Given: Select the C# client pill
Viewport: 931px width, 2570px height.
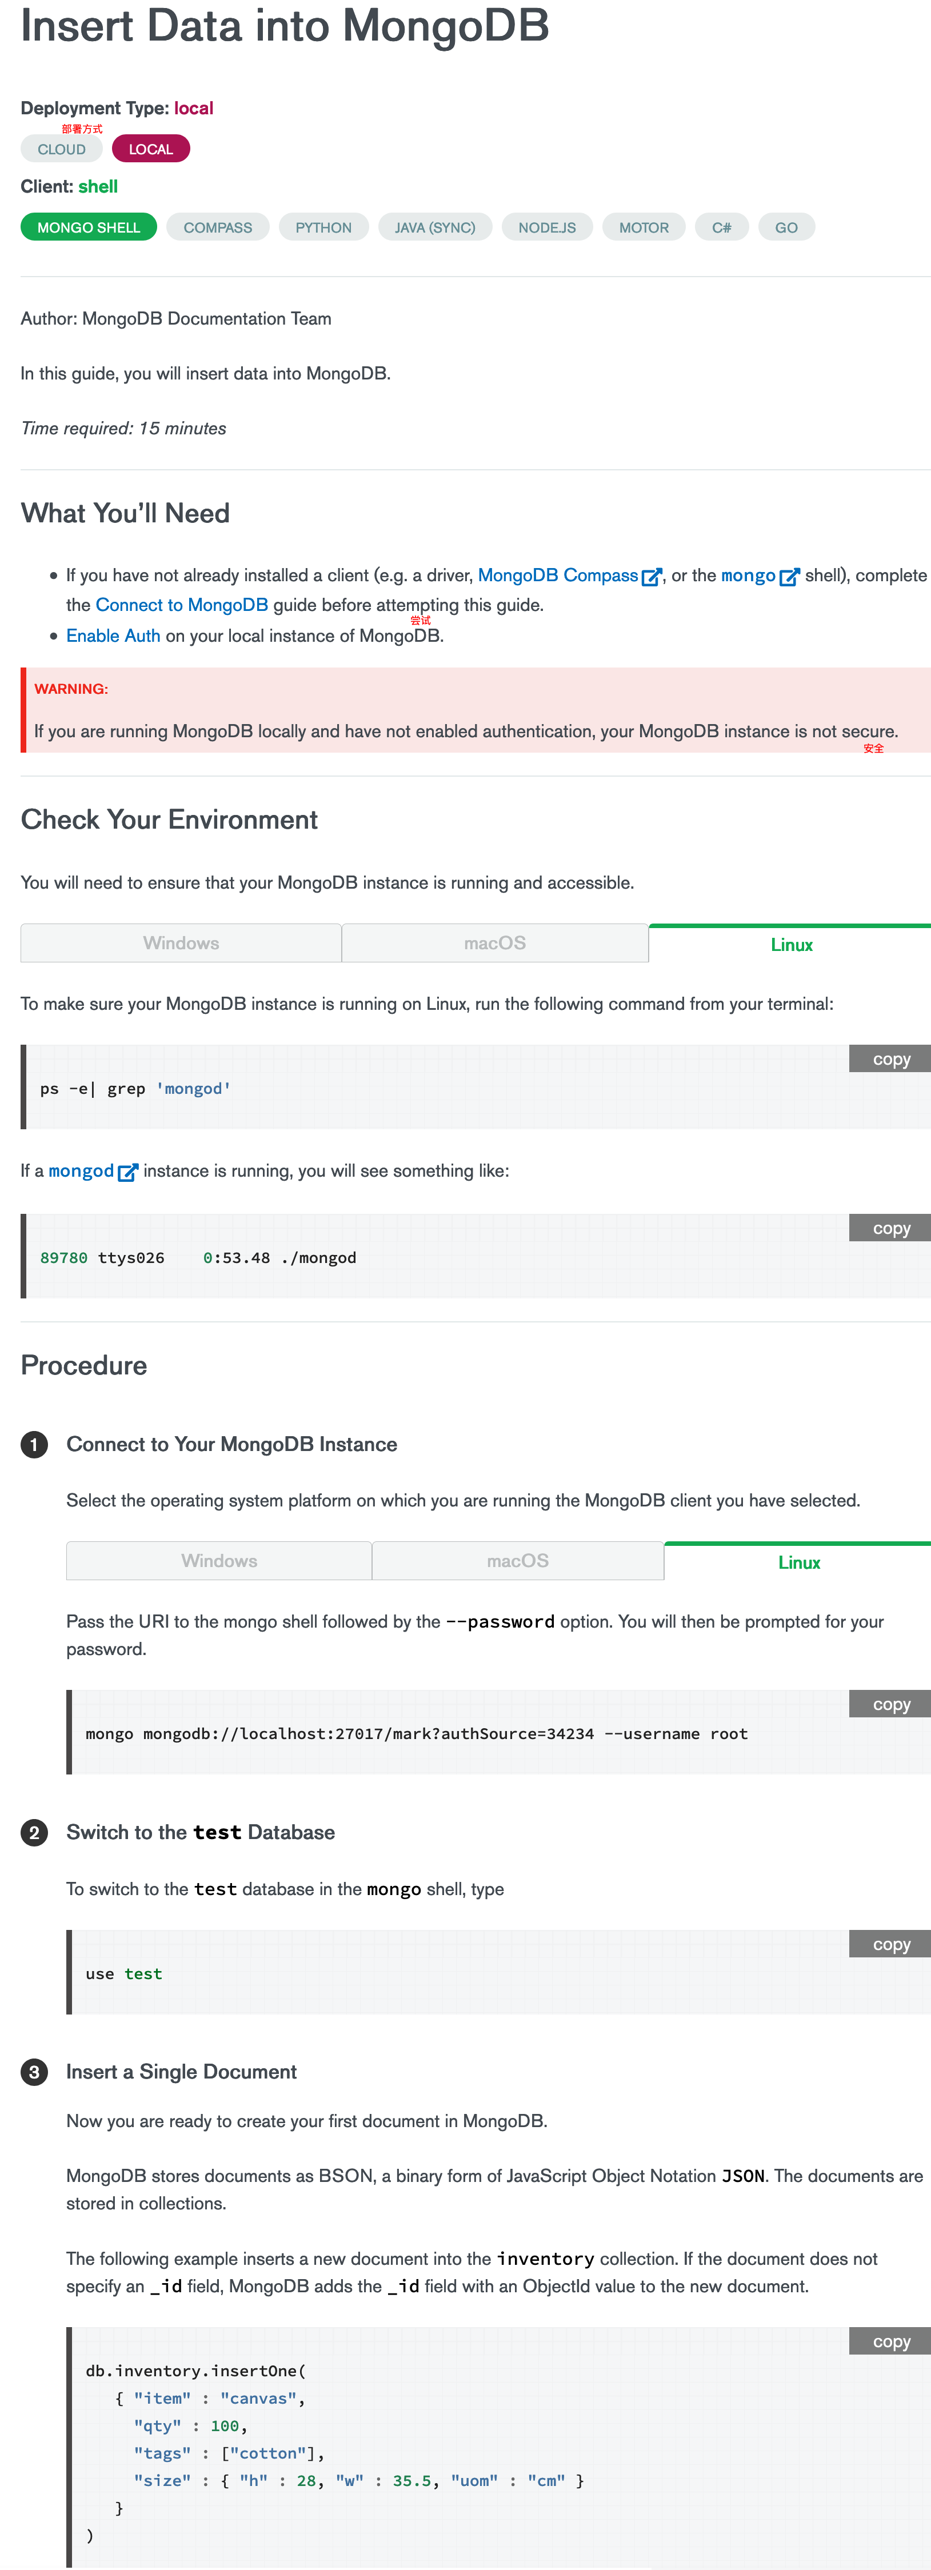Looking at the screenshot, I should [x=721, y=227].
